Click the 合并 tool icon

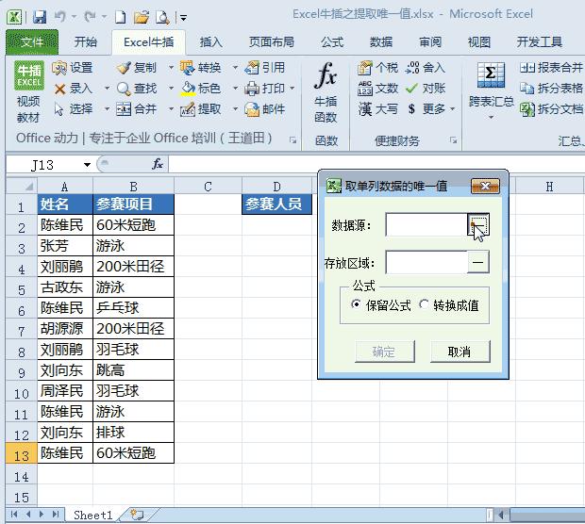pos(124,109)
